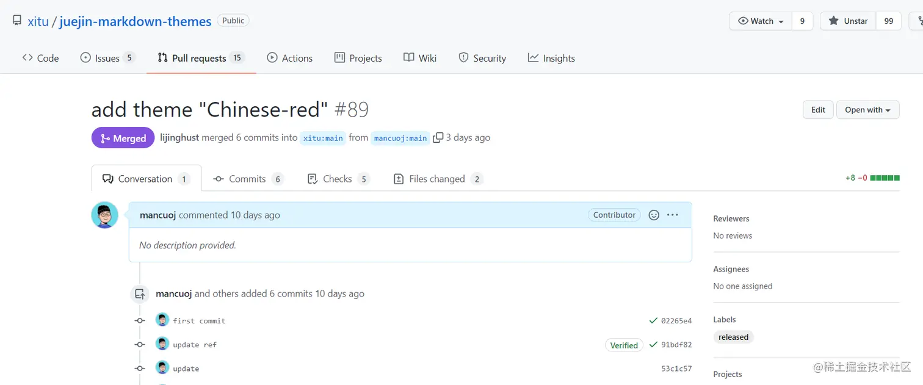
Task: Open the xitu owner link
Action: click(x=38, y=21)
